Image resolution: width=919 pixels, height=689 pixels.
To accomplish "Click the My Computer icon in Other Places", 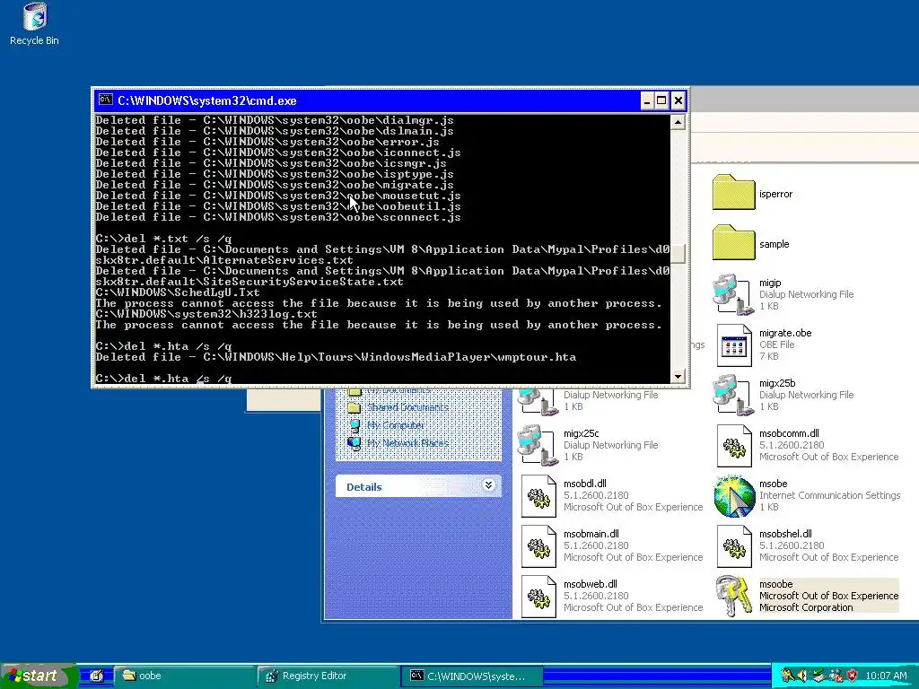I will pos(354,425).
